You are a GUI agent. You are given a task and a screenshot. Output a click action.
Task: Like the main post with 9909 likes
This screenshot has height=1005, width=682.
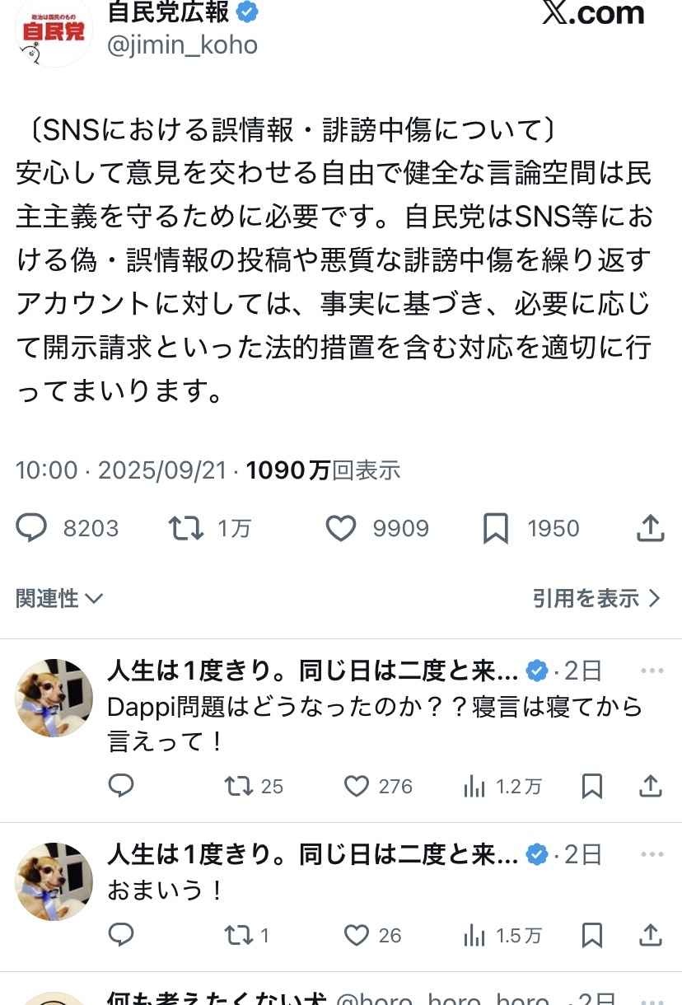point(341,528)
